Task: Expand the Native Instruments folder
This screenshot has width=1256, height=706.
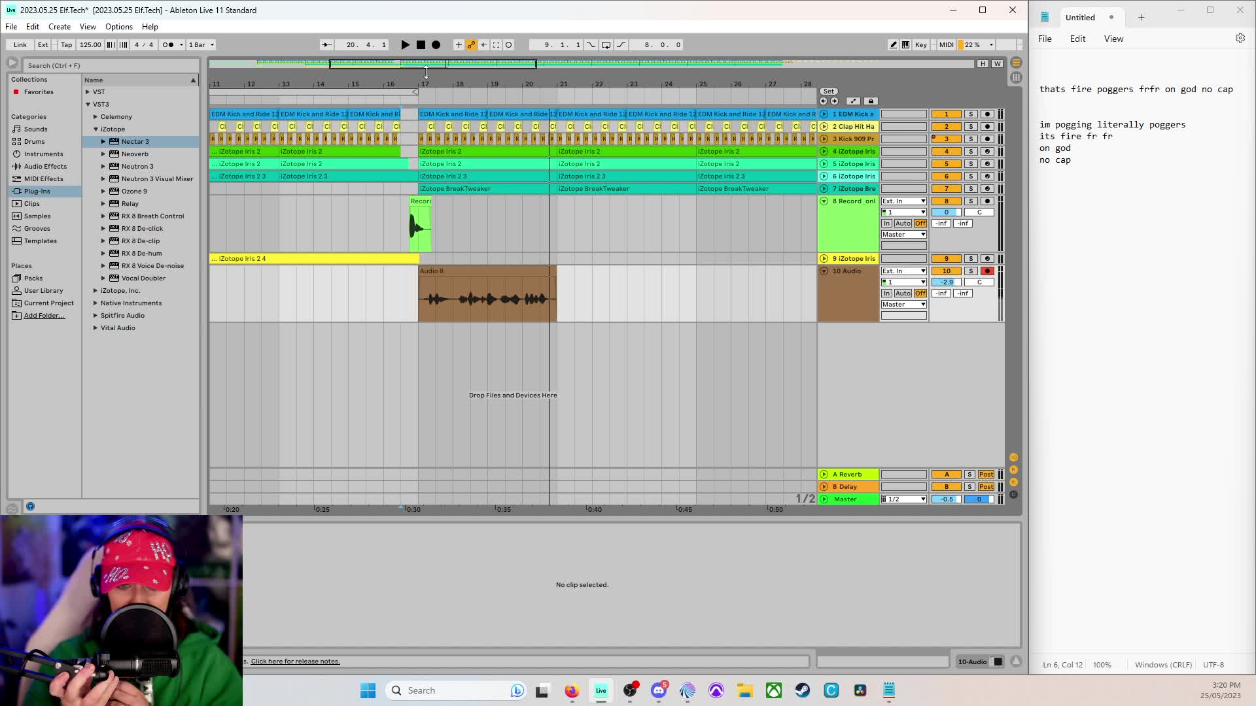Action: pos(96,303)
